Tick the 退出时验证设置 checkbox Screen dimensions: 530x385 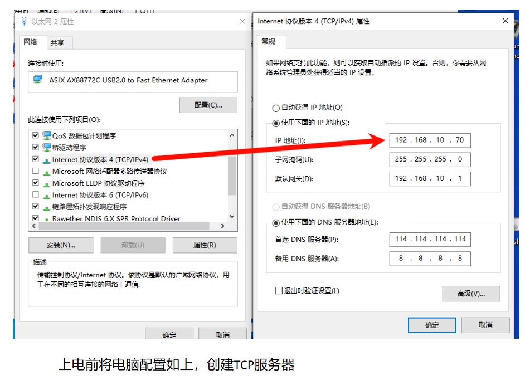coord(279,291)
